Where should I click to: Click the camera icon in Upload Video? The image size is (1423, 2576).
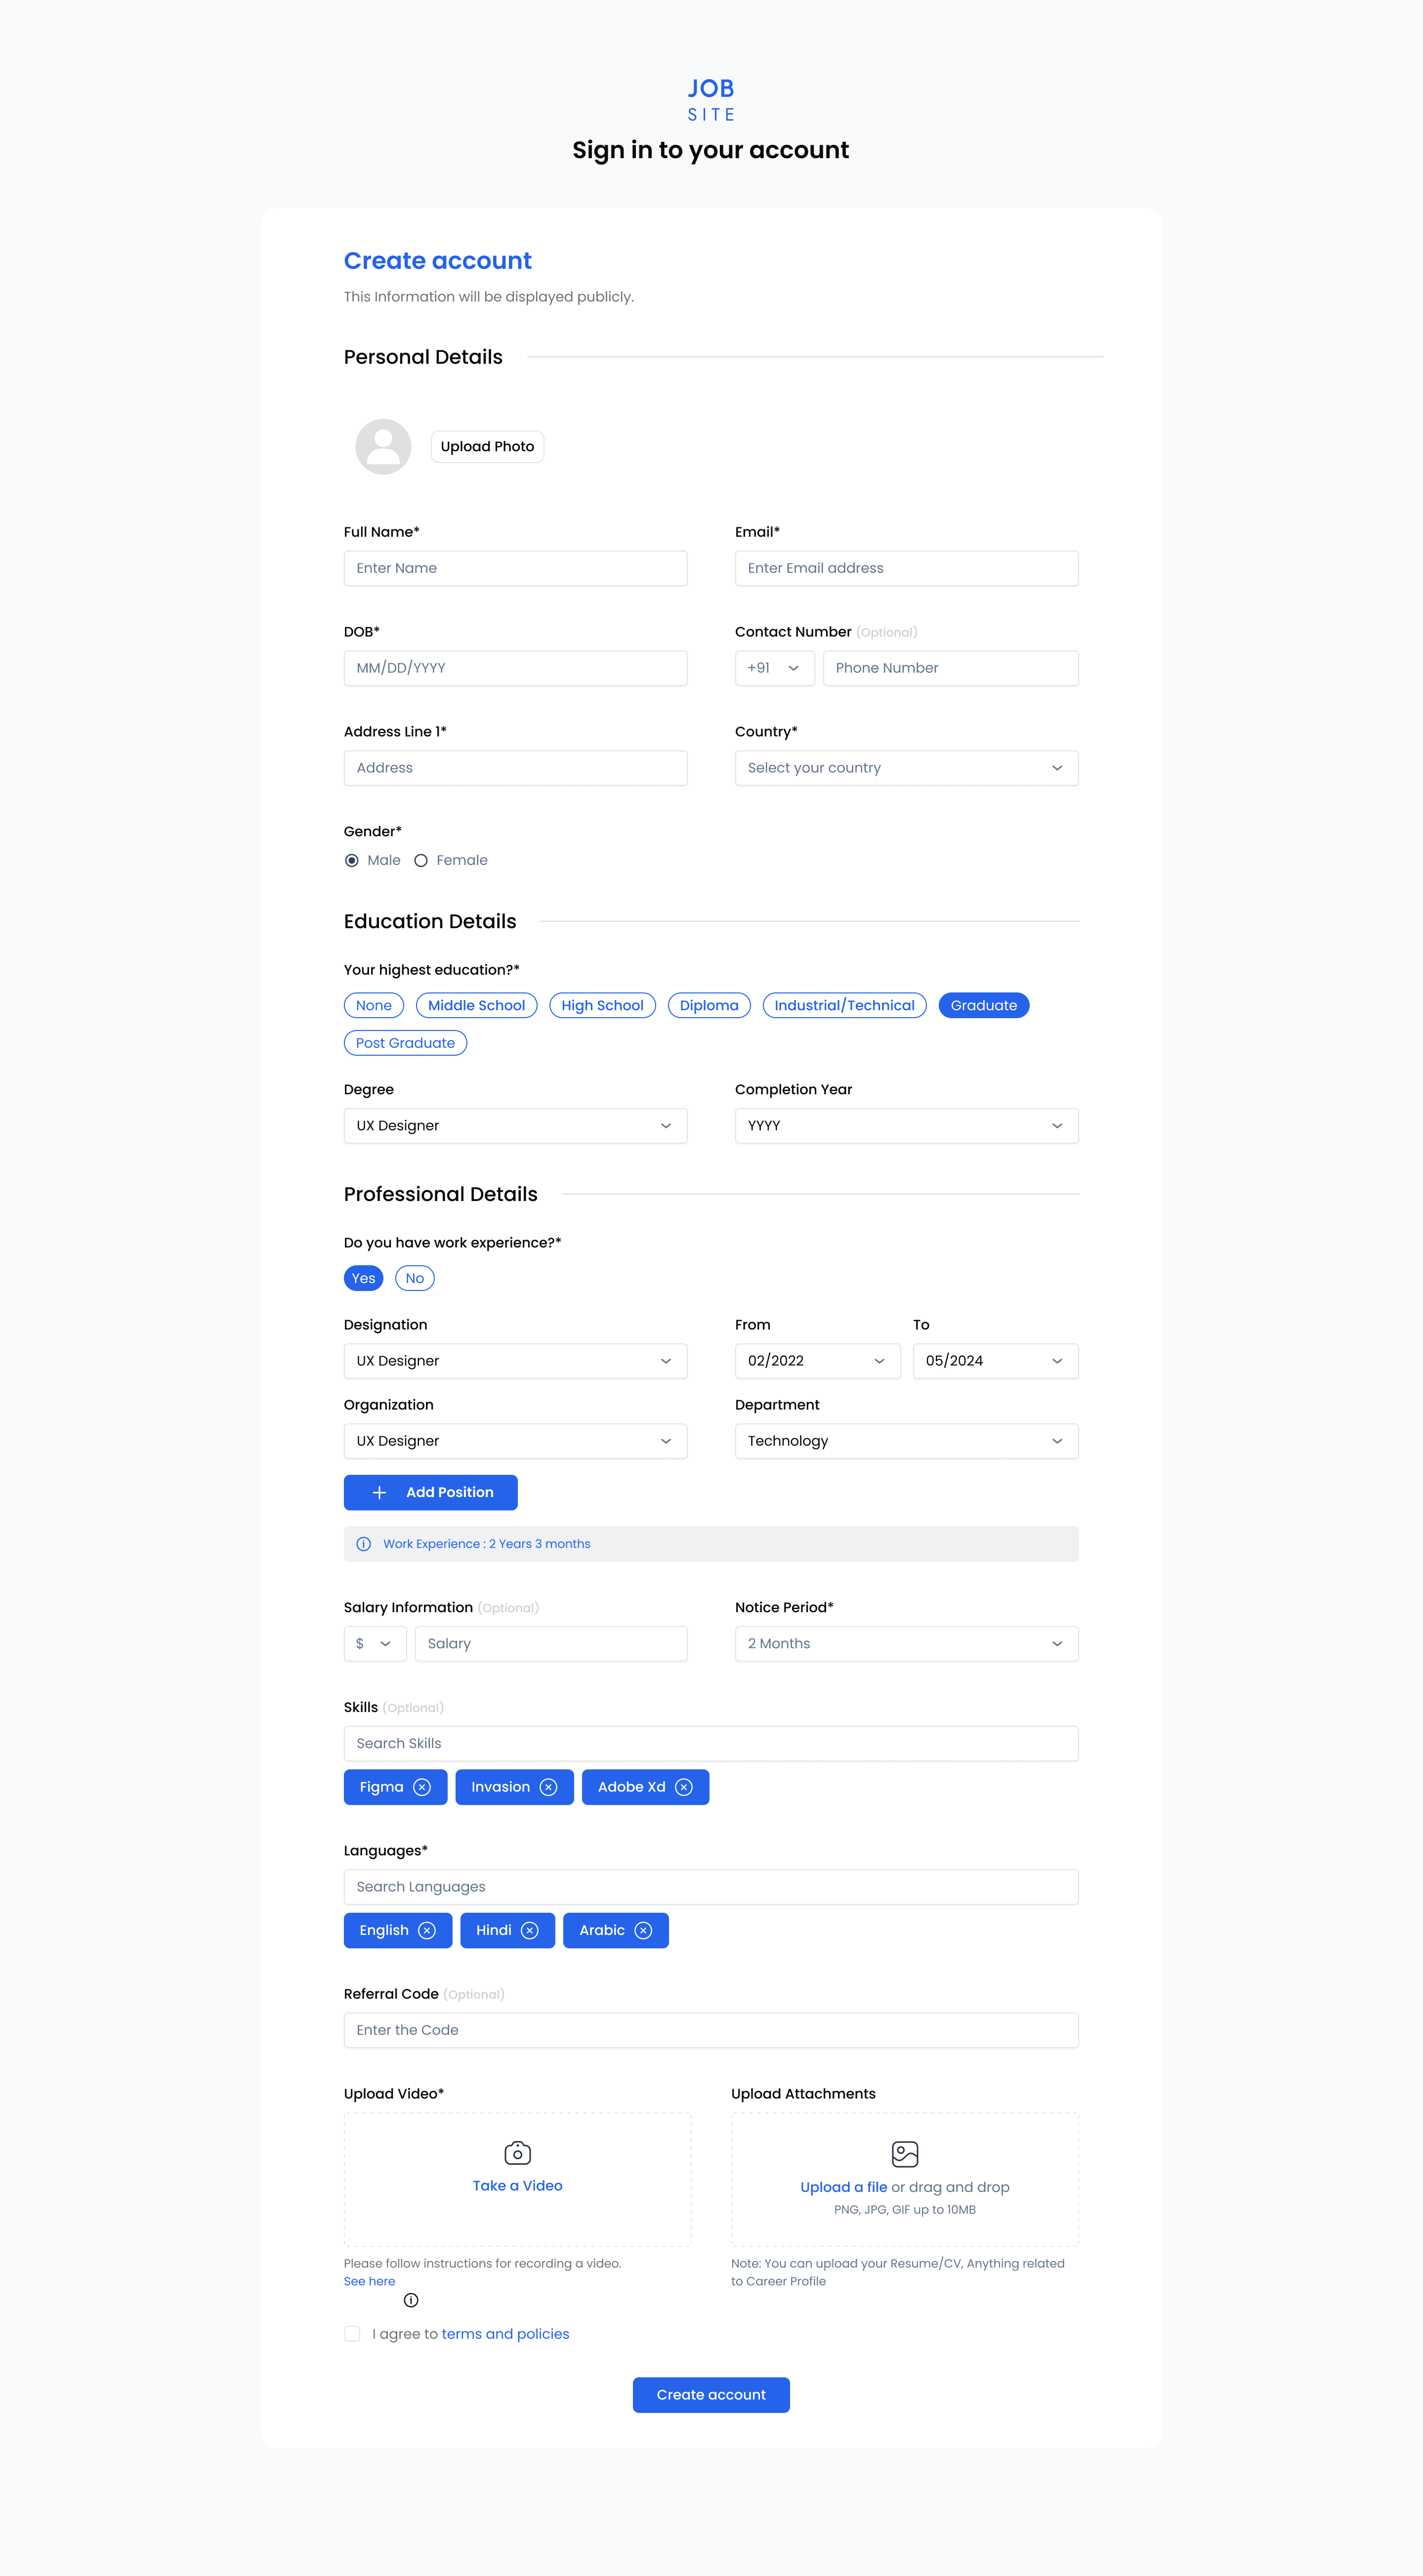(x=517, y=2152)
